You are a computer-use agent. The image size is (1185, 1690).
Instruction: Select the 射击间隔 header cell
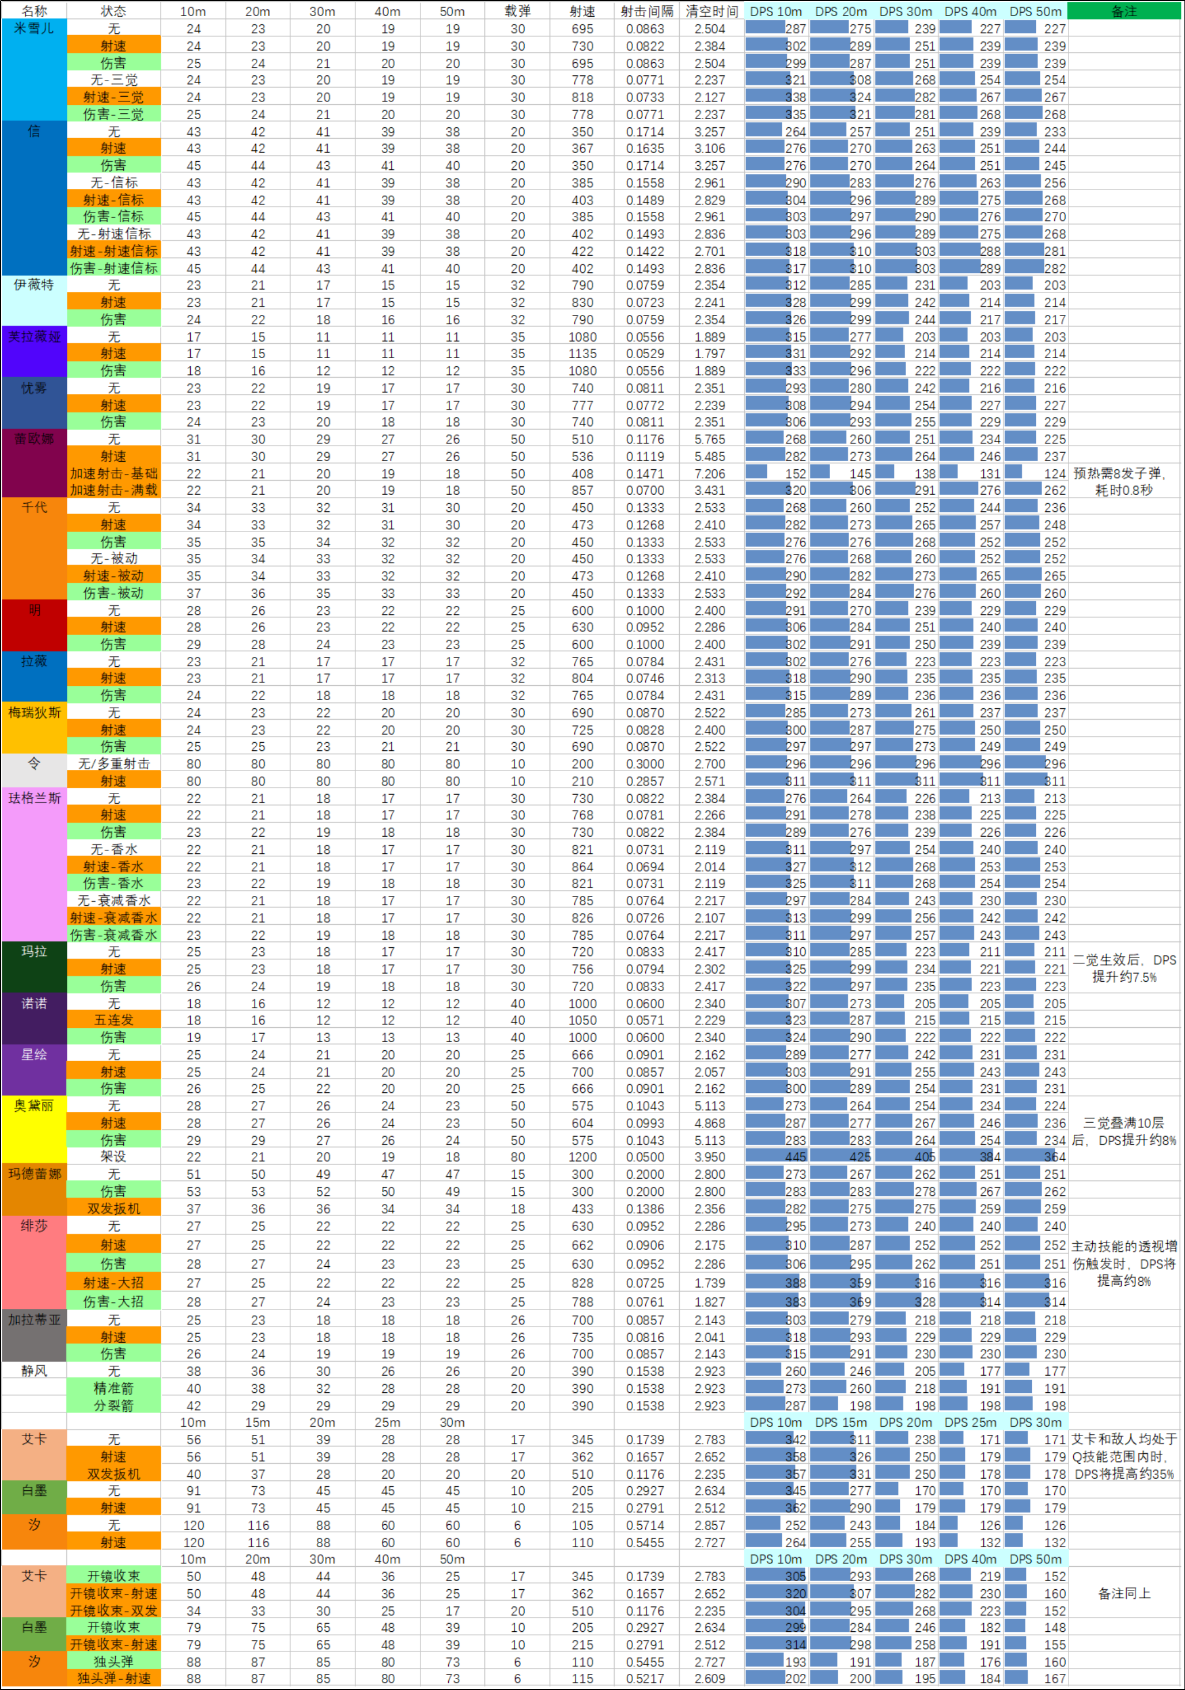(x=646, y=11)
